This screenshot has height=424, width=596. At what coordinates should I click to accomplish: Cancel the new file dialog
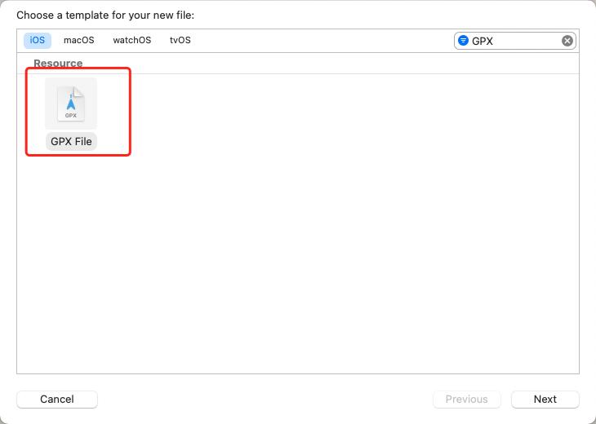[x=57, y=399]
